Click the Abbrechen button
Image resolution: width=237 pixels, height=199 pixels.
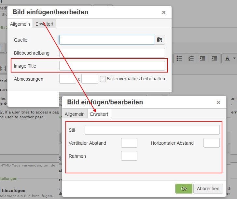pos(208,189)
